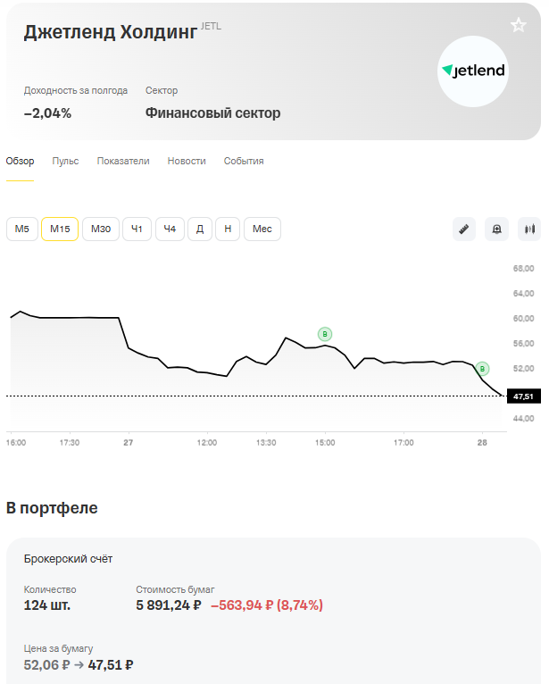Select the М30 timeframe
Screen dimensions: 549x684
(x=101, y=229)
